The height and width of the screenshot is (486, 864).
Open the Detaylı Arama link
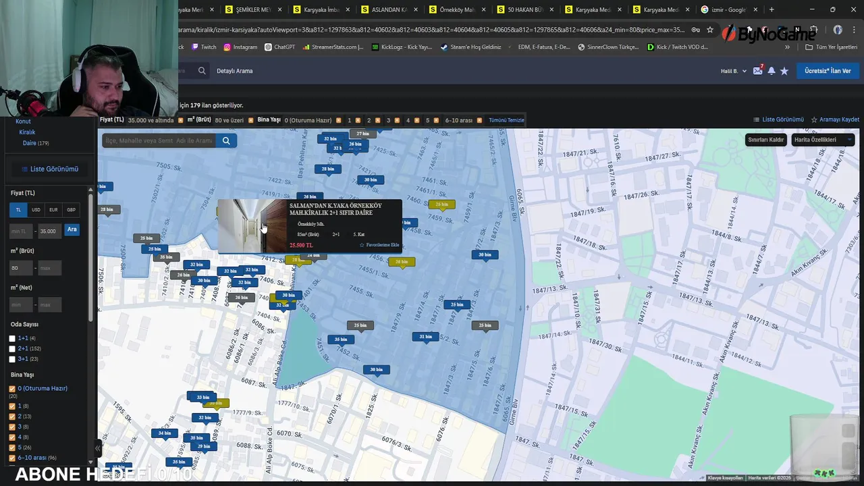235,71
